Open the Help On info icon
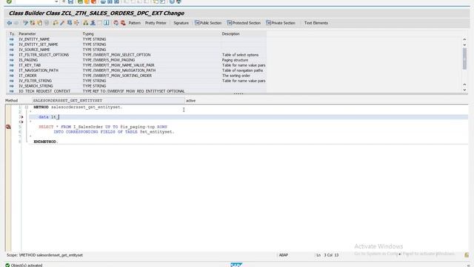474x267 pixels. point(107,23)
